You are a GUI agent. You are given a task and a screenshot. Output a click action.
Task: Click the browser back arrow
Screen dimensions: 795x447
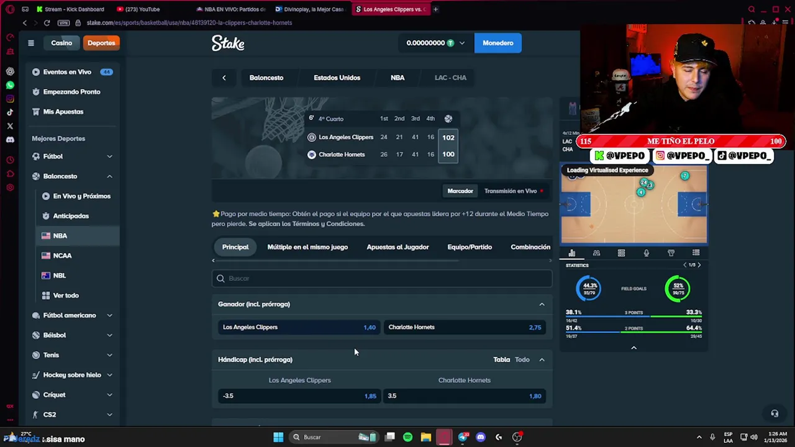(25, 23)
